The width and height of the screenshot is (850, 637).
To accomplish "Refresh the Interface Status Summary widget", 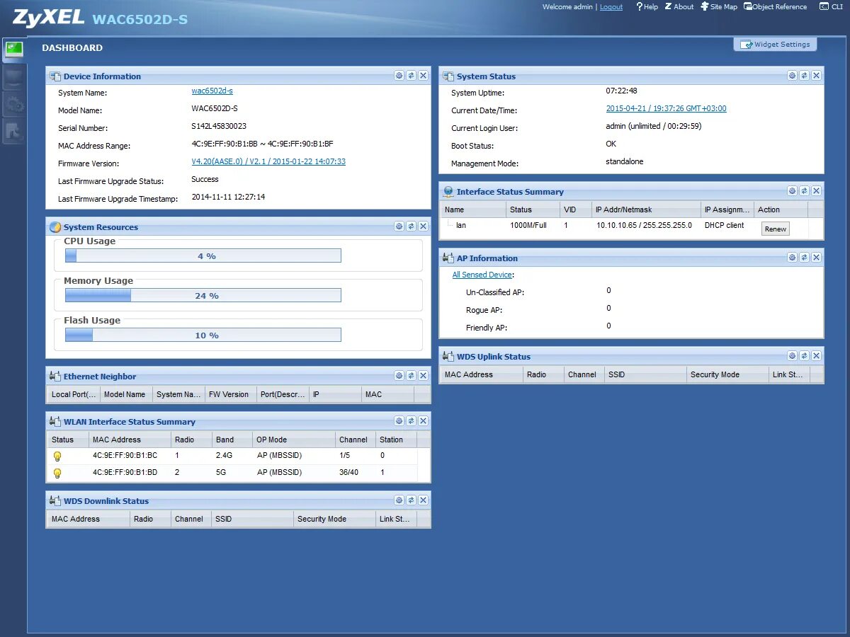I will pos(804,191).
